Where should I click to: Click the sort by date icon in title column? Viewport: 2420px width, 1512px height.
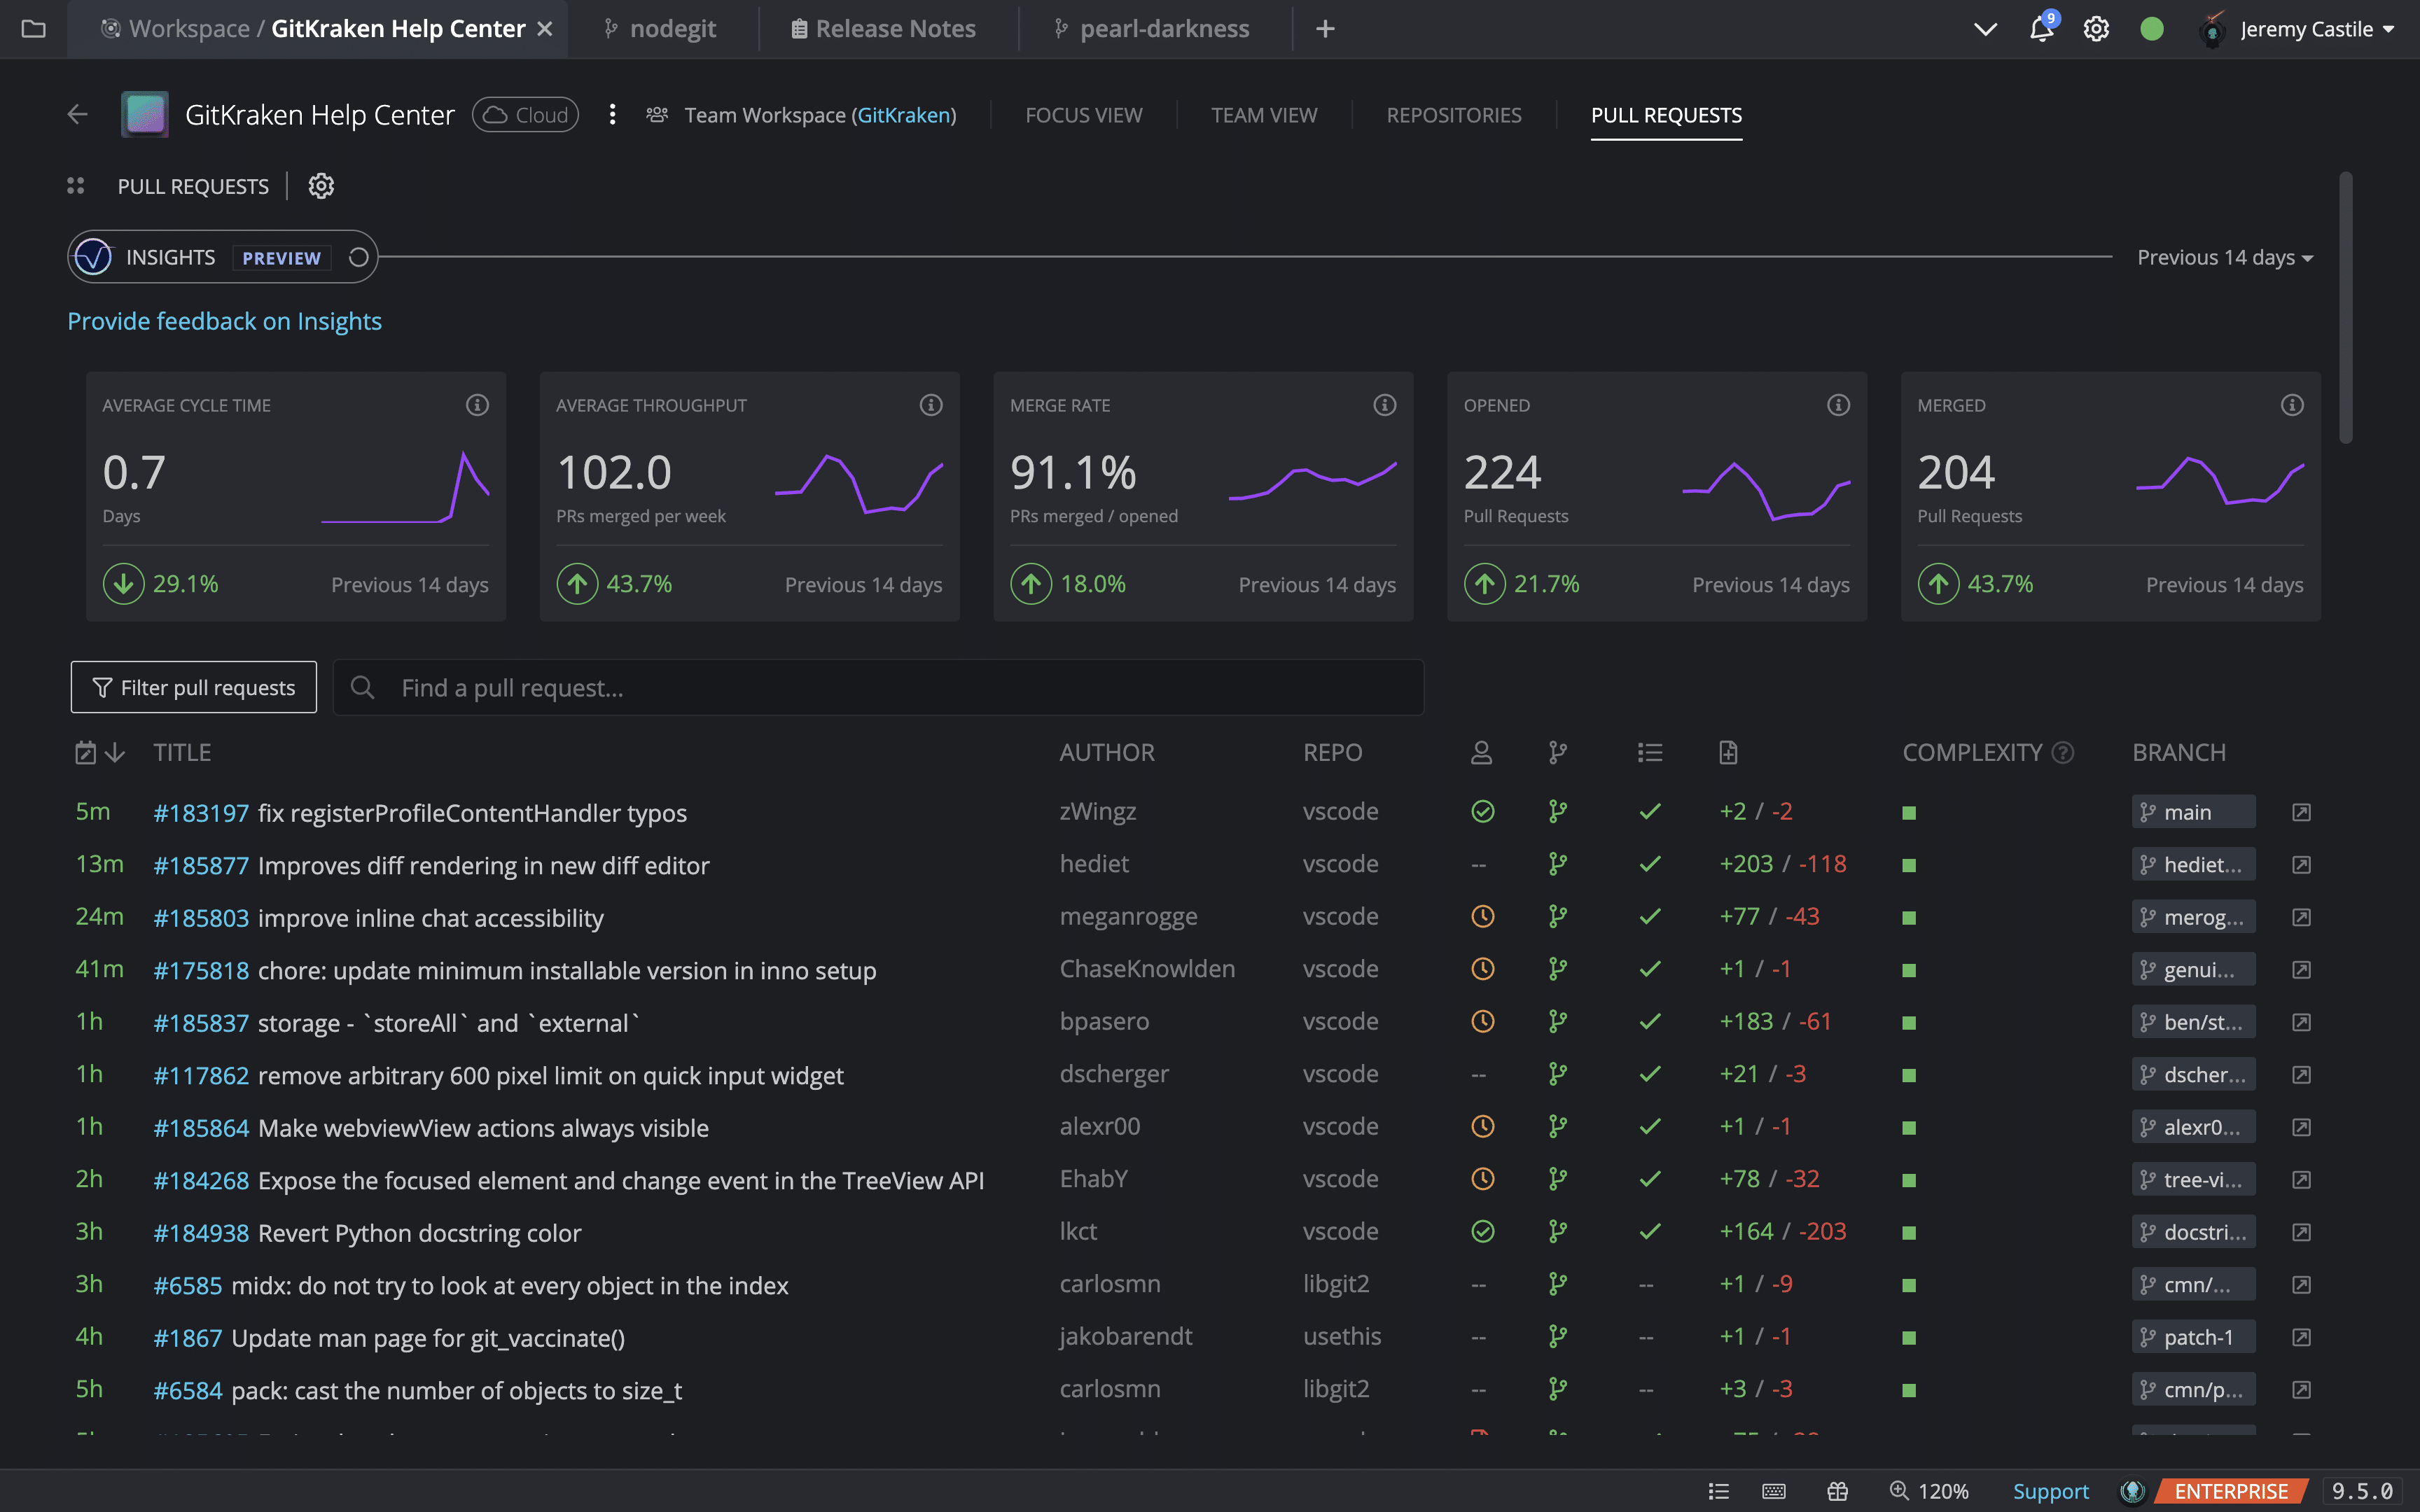coord(83,751)
